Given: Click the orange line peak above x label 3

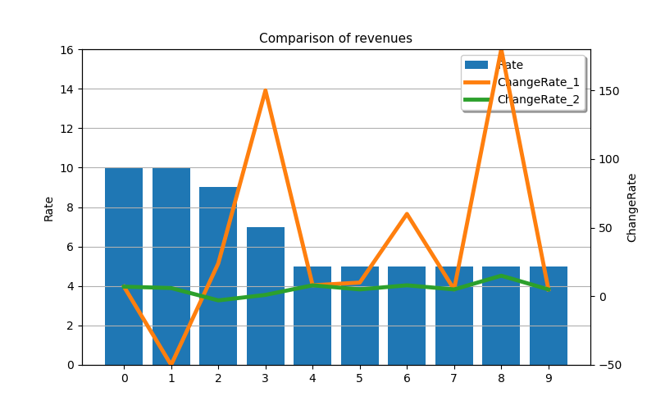Looking at the screenshot, I should coord(265,91).
